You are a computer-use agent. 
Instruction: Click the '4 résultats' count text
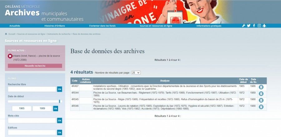click(81, 72)
